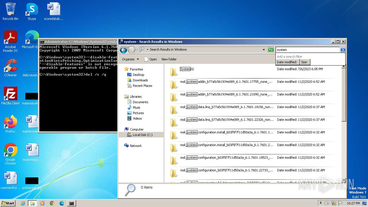Select Recent Places under Favorites
The height and width of the screenshot is (207, 368).
pos(142,86)
